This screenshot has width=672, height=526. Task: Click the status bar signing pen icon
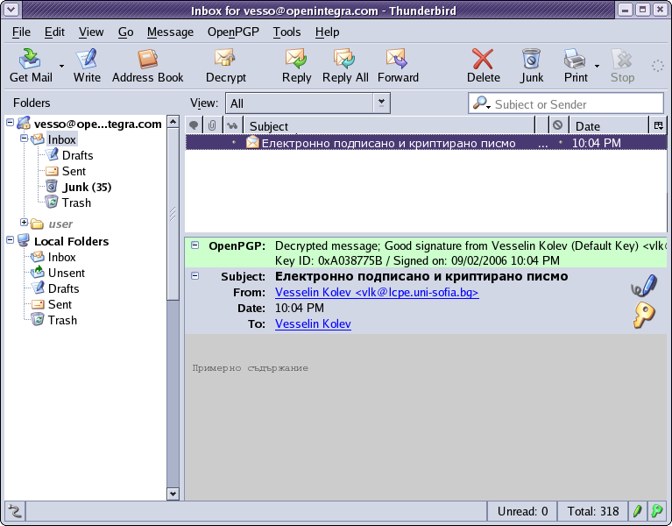(x=637, y=511)
